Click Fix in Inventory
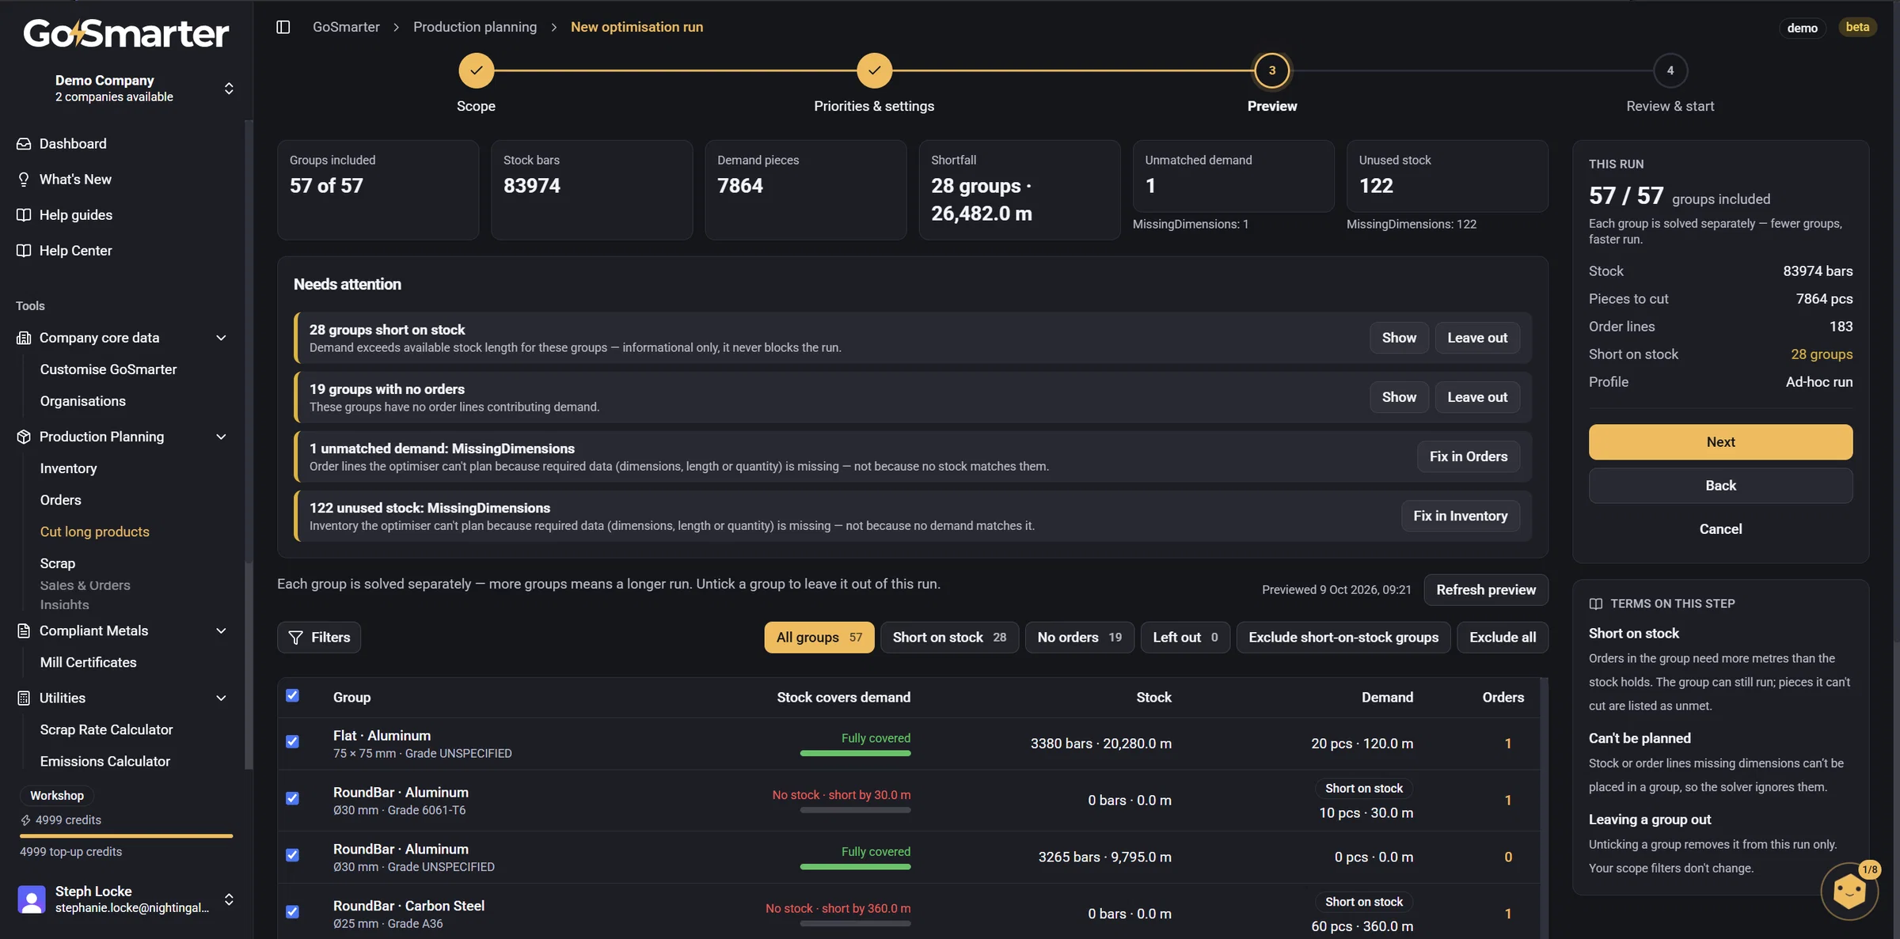Screen dimensions: 1900x939 (x=1460, y=516)
